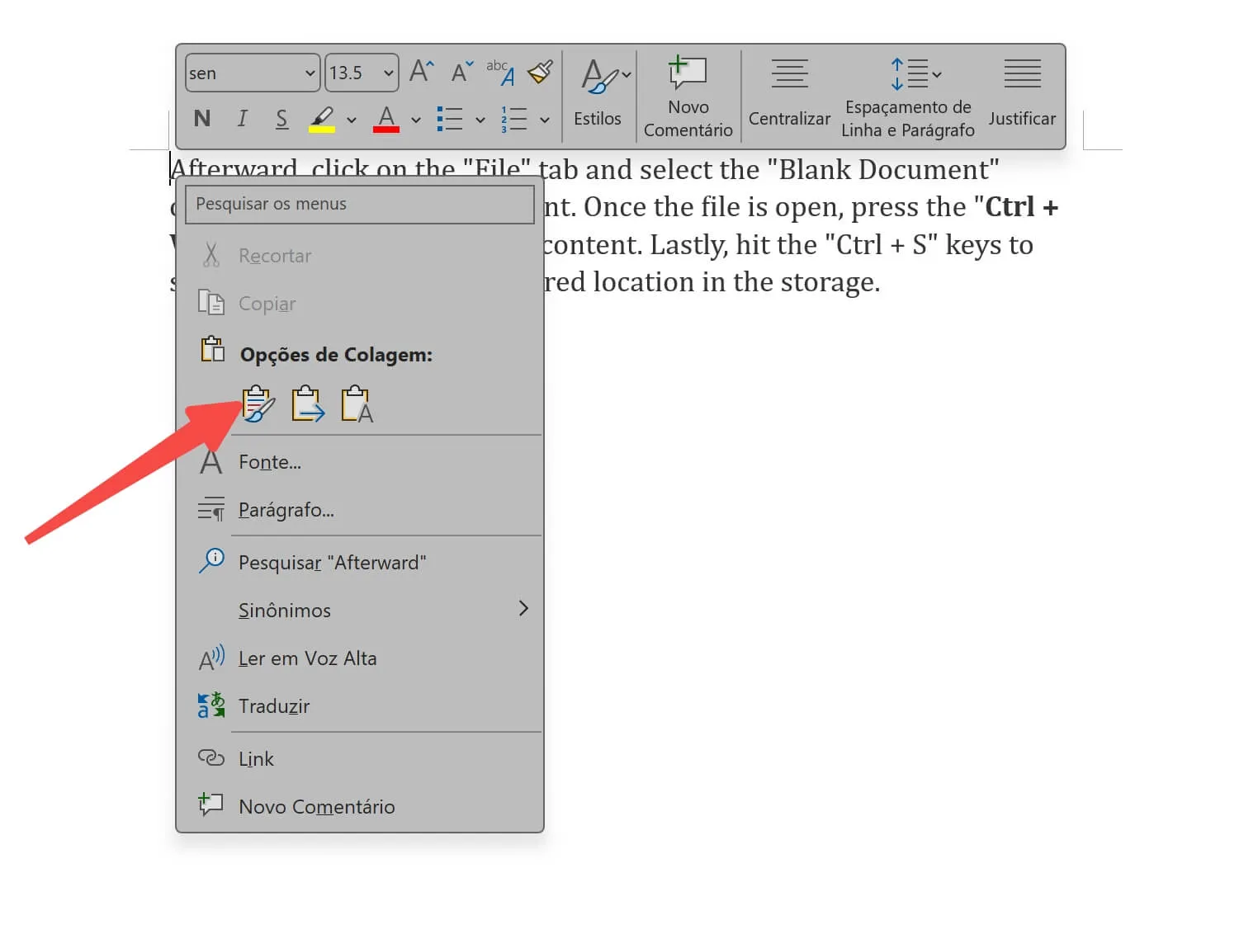Apply yellow text highlight color
This screenshot has height=939, width=1258.
[x=322, y=119]
